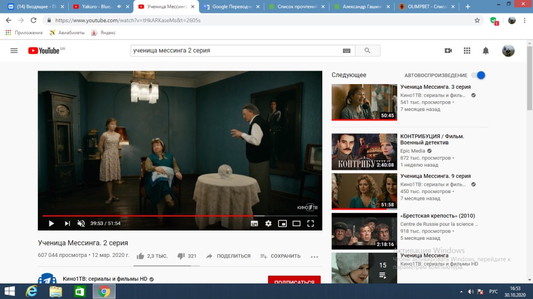The width and height of the screenshot is (533, 299).
Task: Go back in browser history
Action: tap(8, 20)
